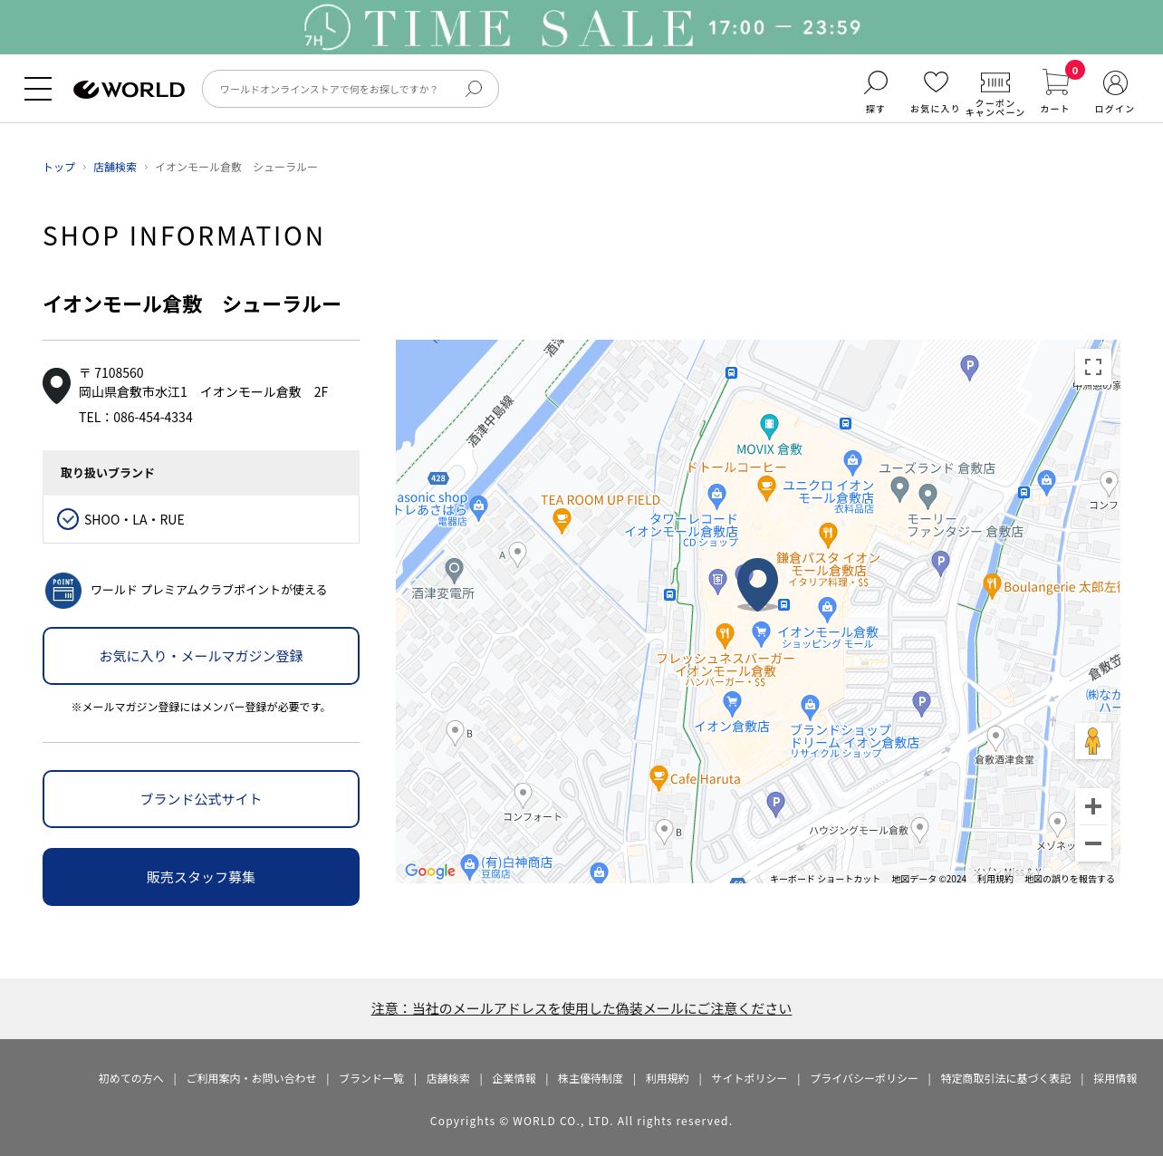The height and width of the screenshot is (1156, 1163).
Task: Open footer 利用規約 link
Action: point(668,1078)
